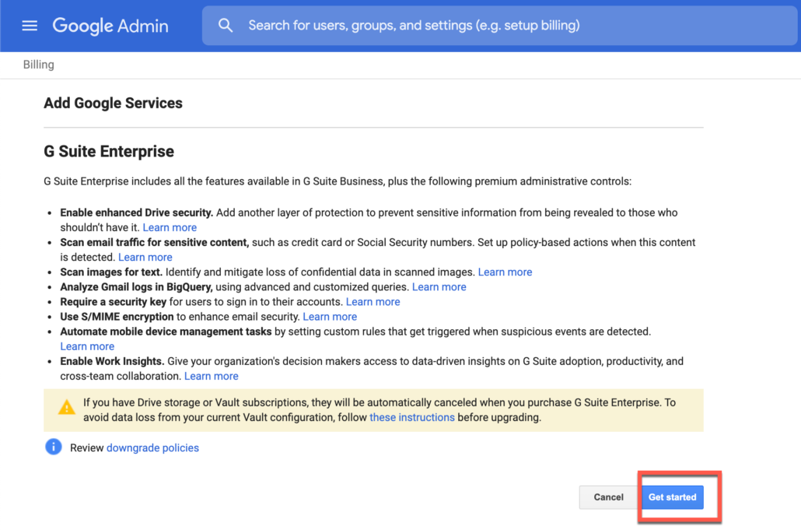Click the Google Admin logo
The height and width of the screenshot is (530, 801).
[110, 26]
